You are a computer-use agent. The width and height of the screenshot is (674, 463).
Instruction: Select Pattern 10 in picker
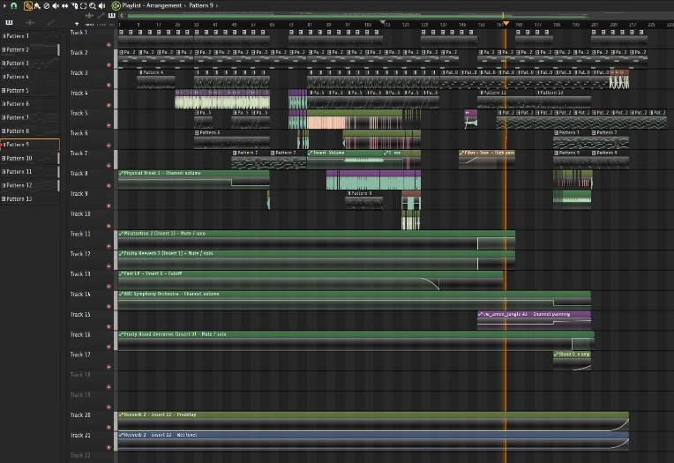(30, 158)
